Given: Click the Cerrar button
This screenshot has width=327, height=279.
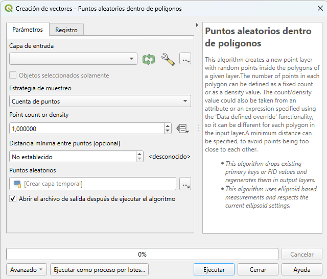Looking at the screenshot, I should tap(258, 270).
